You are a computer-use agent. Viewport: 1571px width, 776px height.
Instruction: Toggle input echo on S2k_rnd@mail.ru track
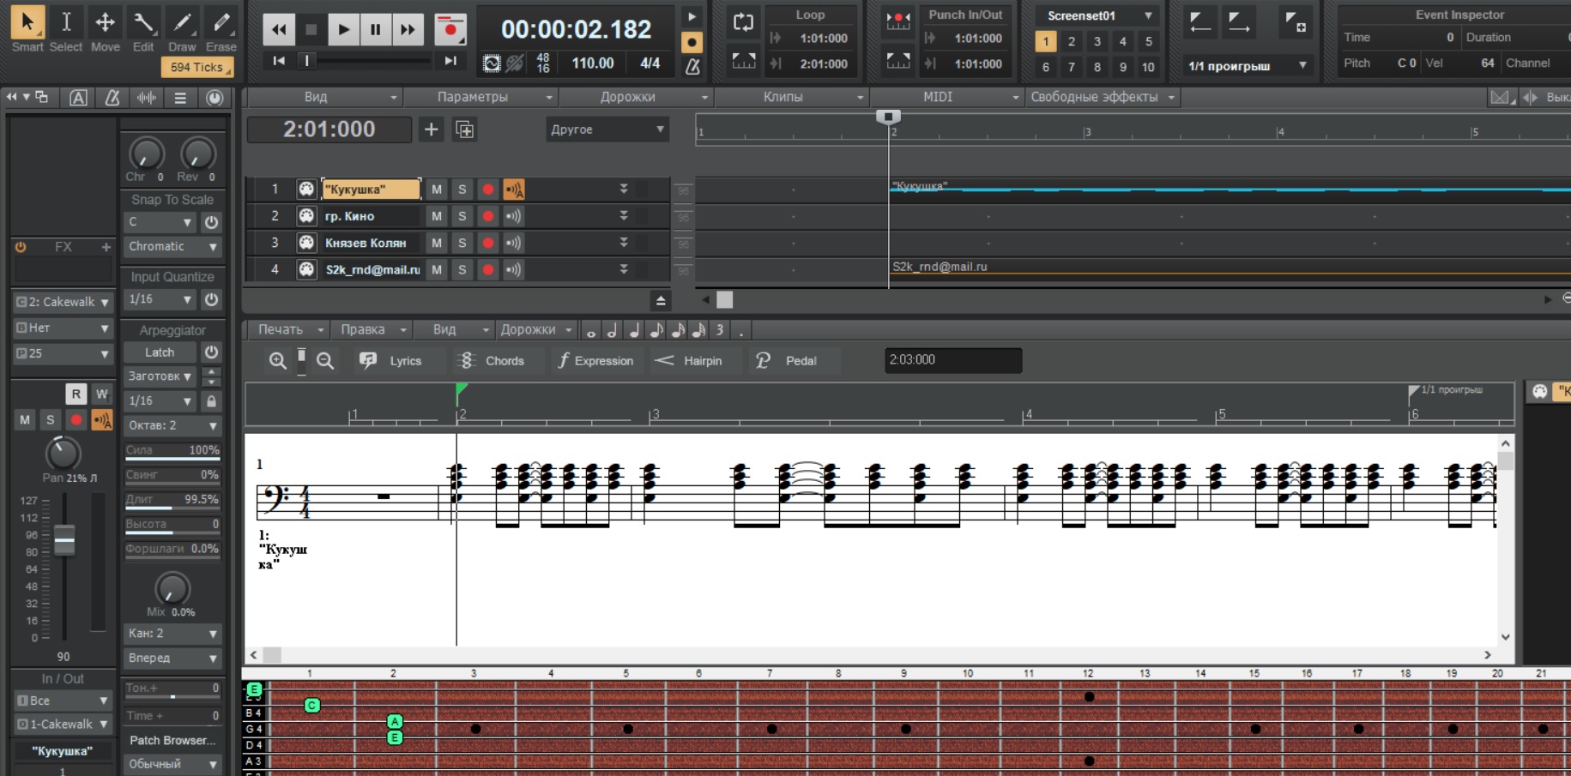coord(513,269)
